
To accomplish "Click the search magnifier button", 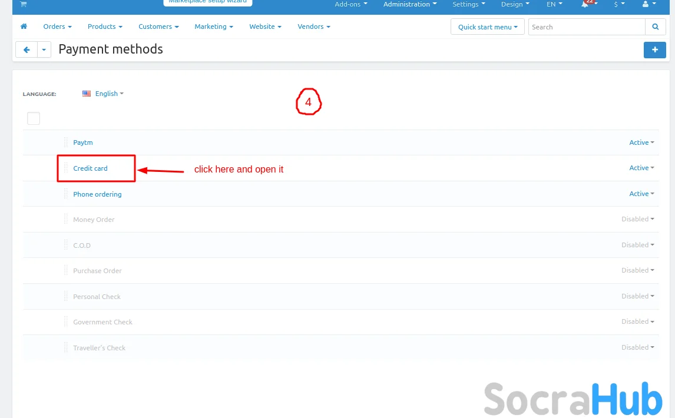I will pos(655,26).
